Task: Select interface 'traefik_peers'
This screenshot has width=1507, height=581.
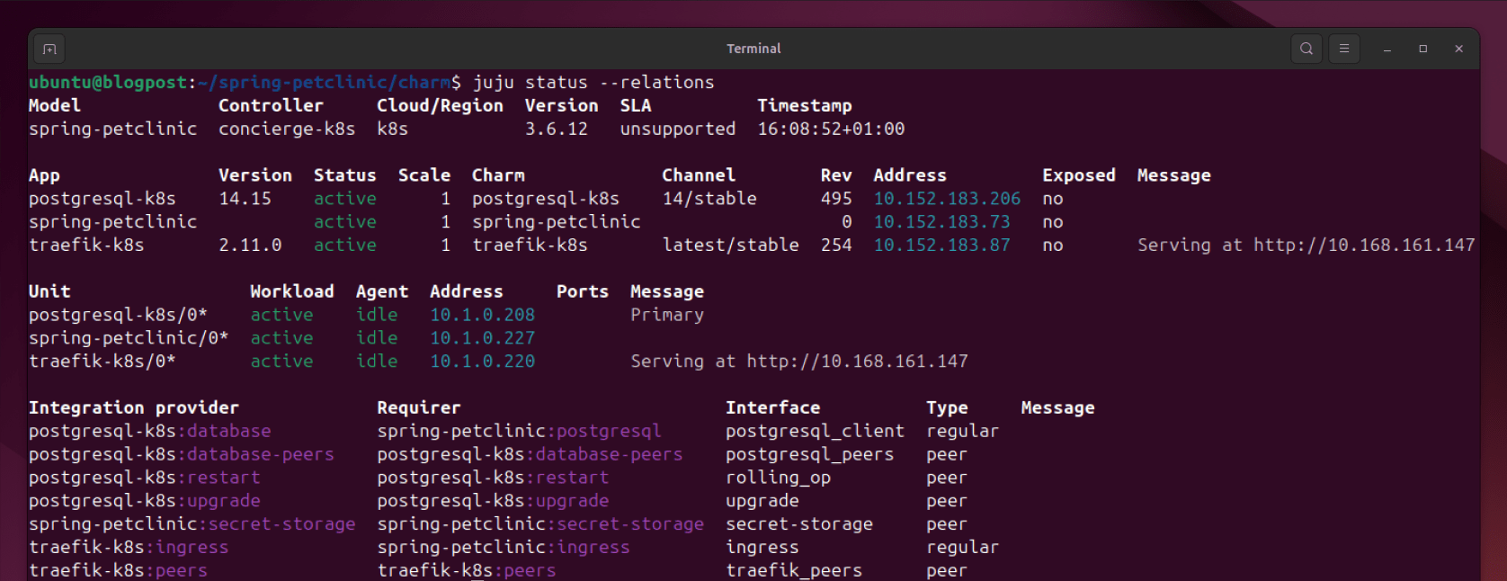Action: click(x=794, y=571)
